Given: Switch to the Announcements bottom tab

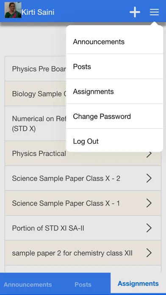Looking at the screenshot, I should tap(28, 284).
